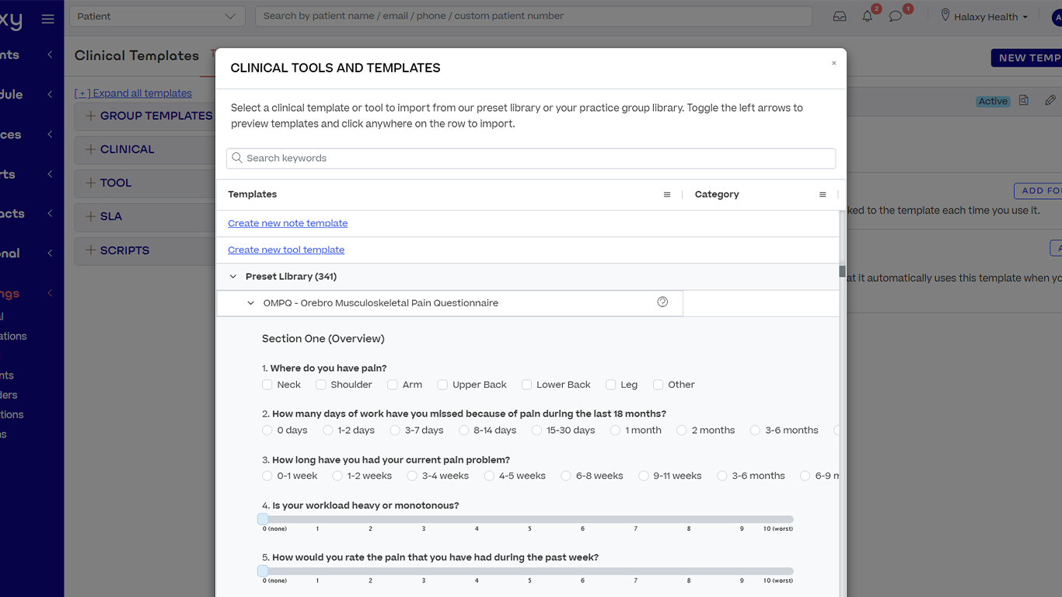Select the 3-7 days radio option

395,431
